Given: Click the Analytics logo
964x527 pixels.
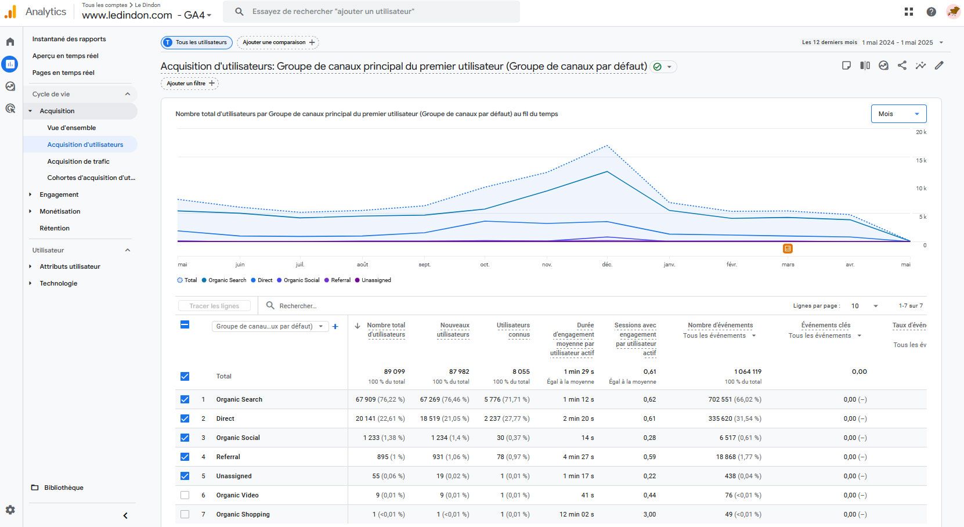Looking at the screenshot, I should click(10, 12).
